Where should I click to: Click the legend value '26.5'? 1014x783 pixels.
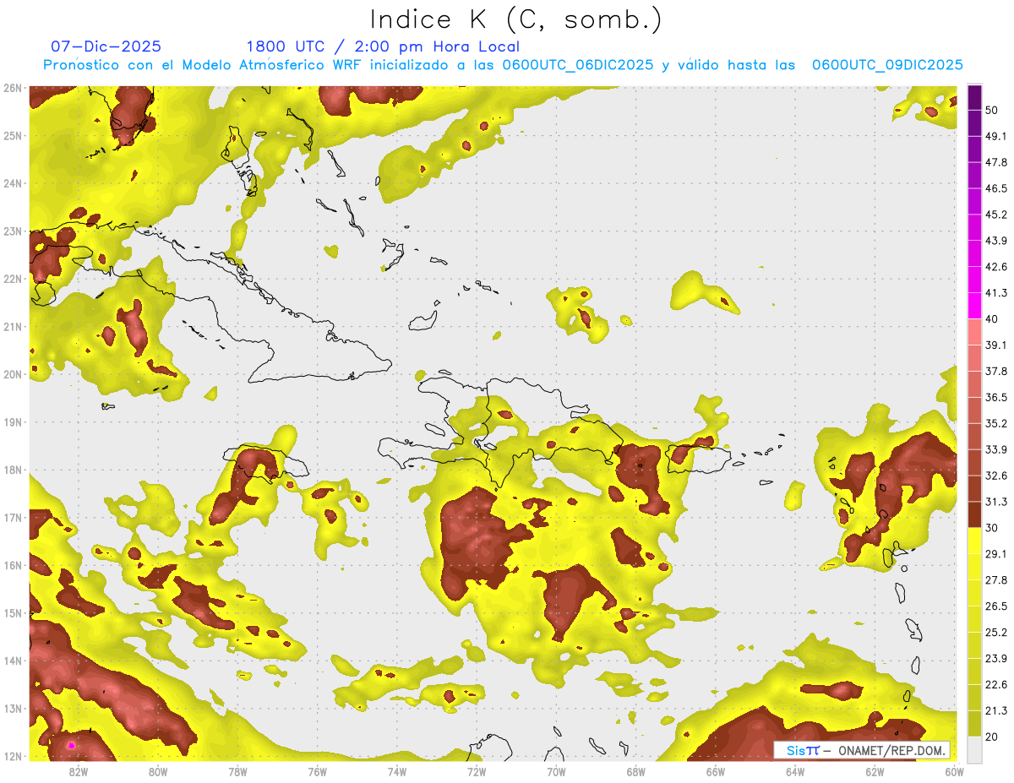tap(996, 606)
